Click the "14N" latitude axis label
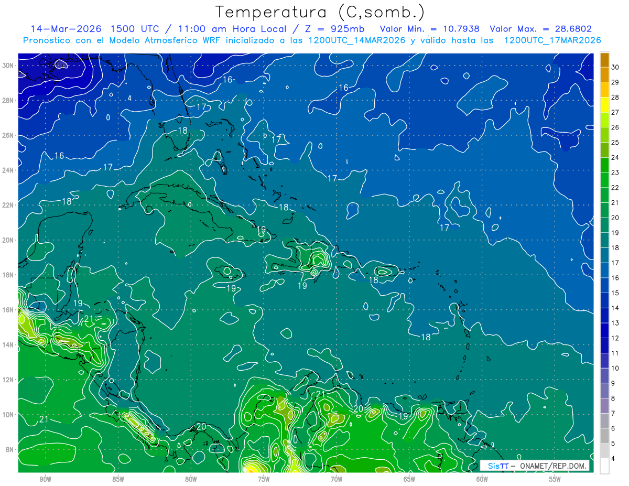The image size is (629, 486). click(x=8, y=345)
